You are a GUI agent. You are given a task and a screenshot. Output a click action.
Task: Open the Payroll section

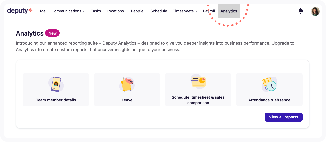coord(209,11)
